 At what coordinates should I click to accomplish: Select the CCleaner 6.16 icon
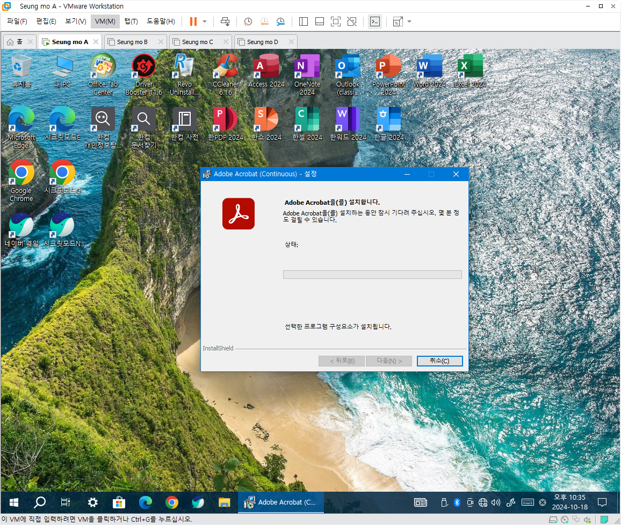(x=226, y=75)
